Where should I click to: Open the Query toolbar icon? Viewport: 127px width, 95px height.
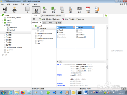pyautogui.click(x=62, y=10)
